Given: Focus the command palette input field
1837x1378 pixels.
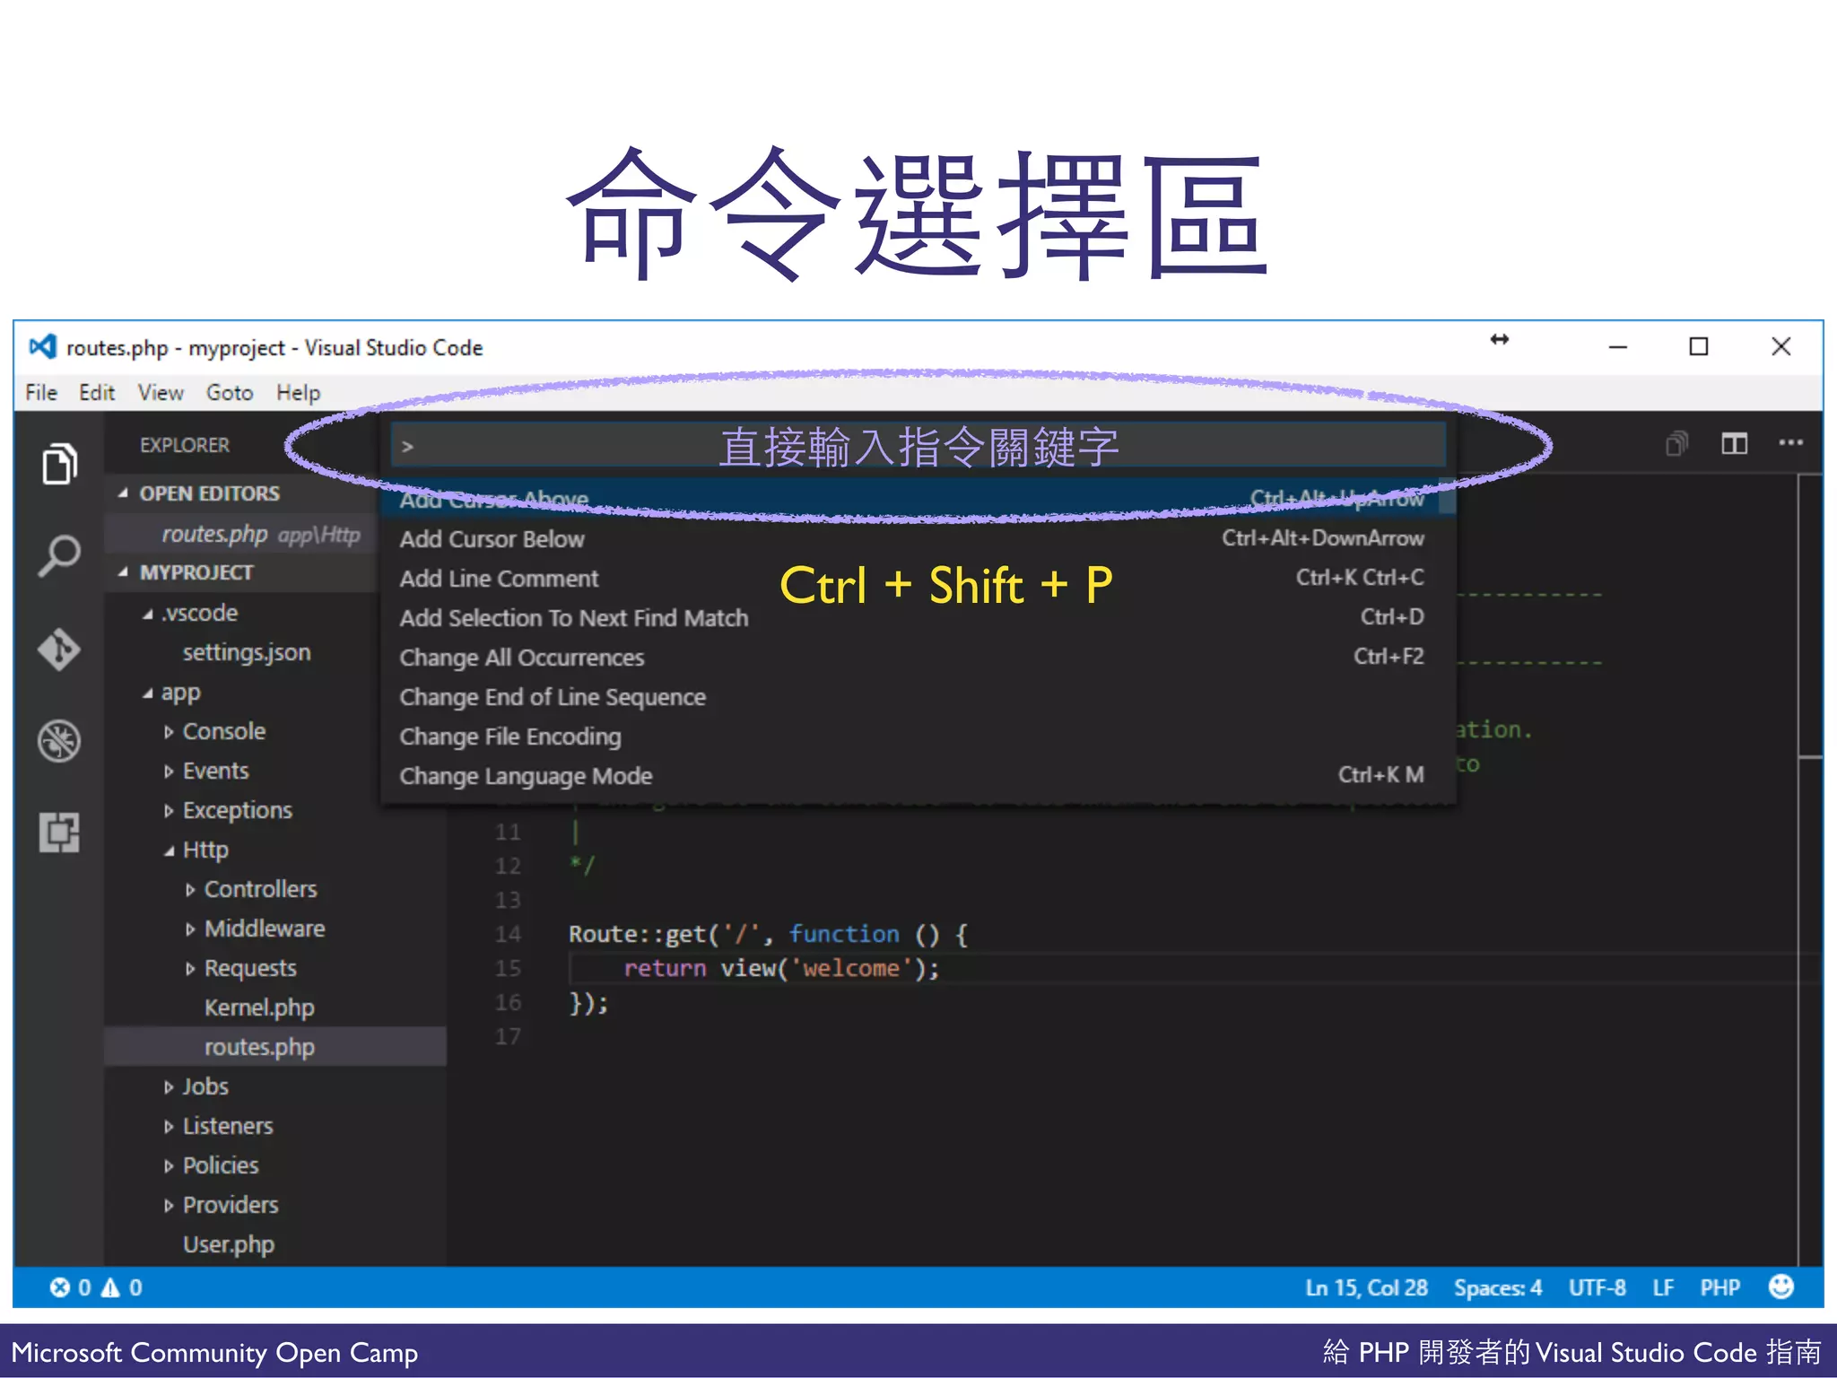Looking at the screenshot, I should point(918,446).
